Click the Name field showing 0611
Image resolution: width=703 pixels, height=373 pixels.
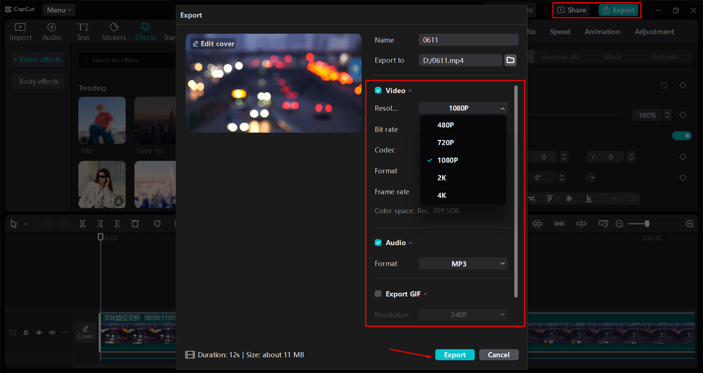468,40
